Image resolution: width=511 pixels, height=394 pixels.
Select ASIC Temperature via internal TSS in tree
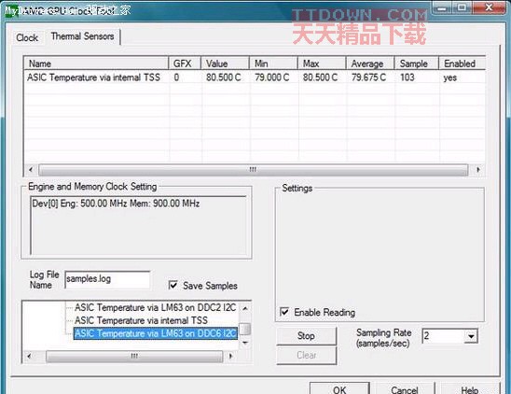point(141,320)
